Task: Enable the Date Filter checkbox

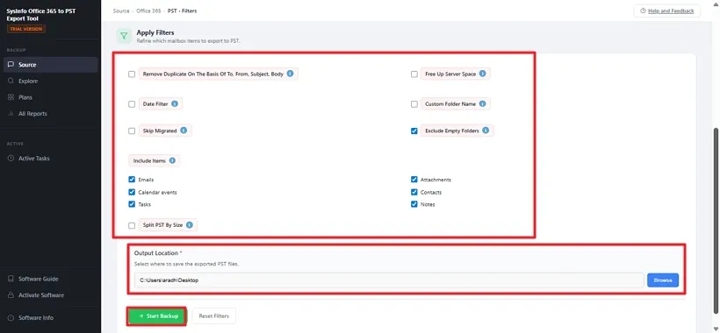Action: (132, 104)
